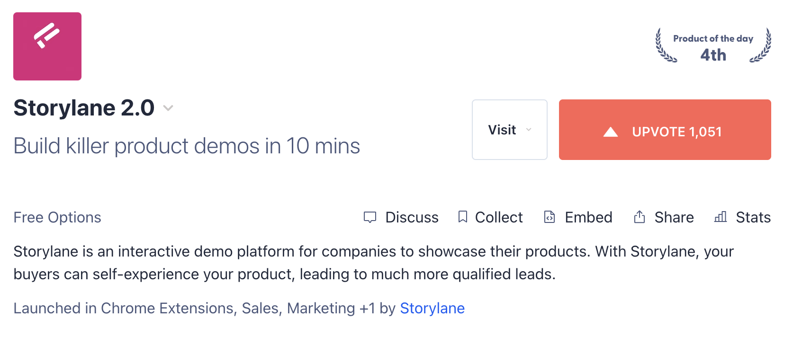Open the Discuss text link
The width and height of the screenshot is (793, 337).
(x=412, y=217)
